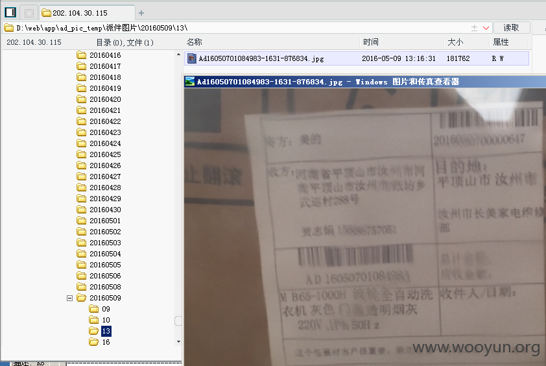Select folder 20160430 in the tree
The height and width of the screenshot is (366, 546).
(x=105, y=210)
